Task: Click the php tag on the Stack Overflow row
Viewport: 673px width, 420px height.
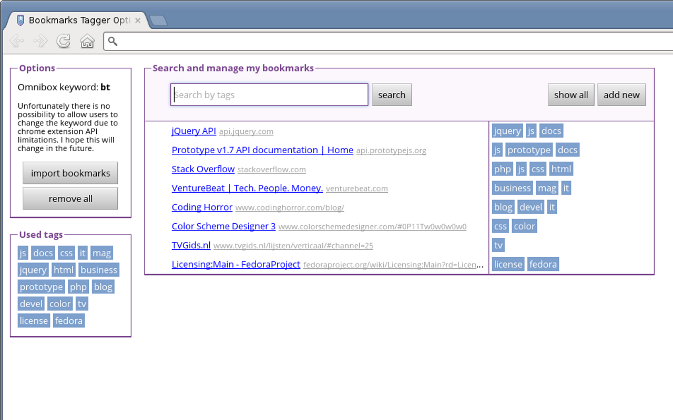Action: click(503, 169)
